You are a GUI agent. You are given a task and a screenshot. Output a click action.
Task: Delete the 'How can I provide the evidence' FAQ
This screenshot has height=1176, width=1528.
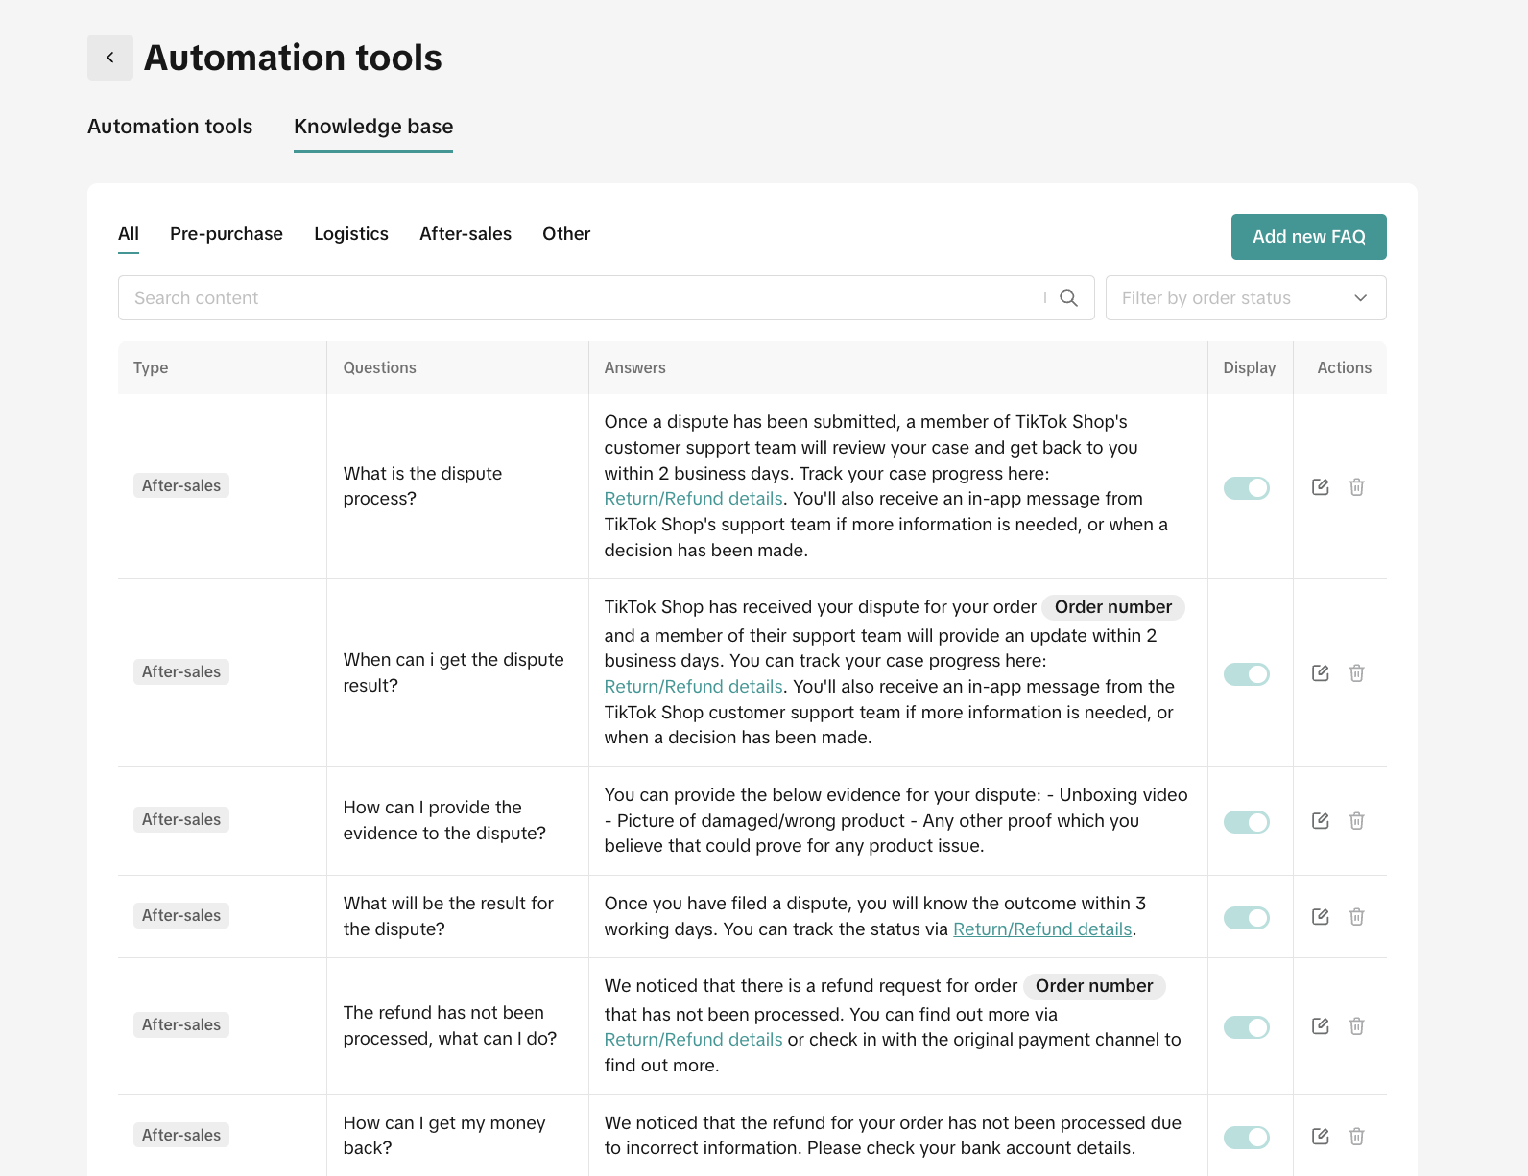[1356, 821]
